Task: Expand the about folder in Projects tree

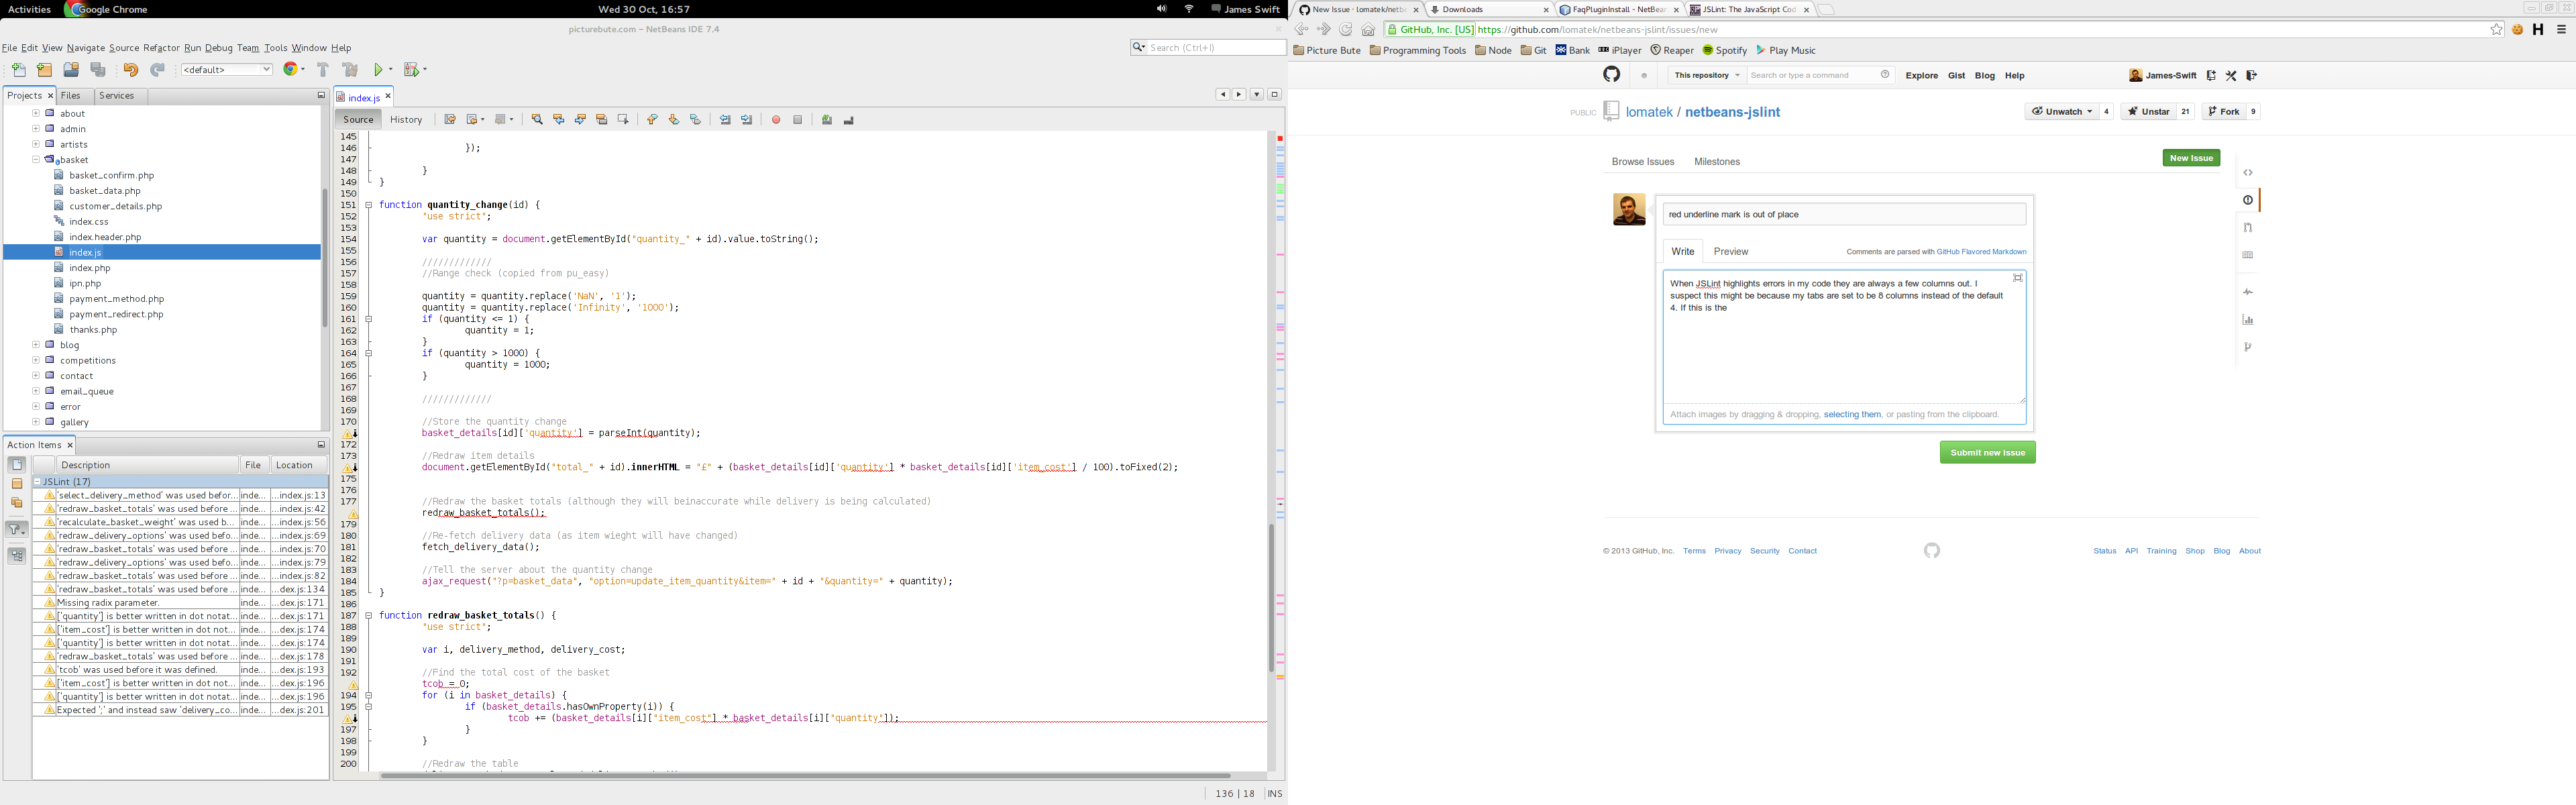Action: click(36, 113)
